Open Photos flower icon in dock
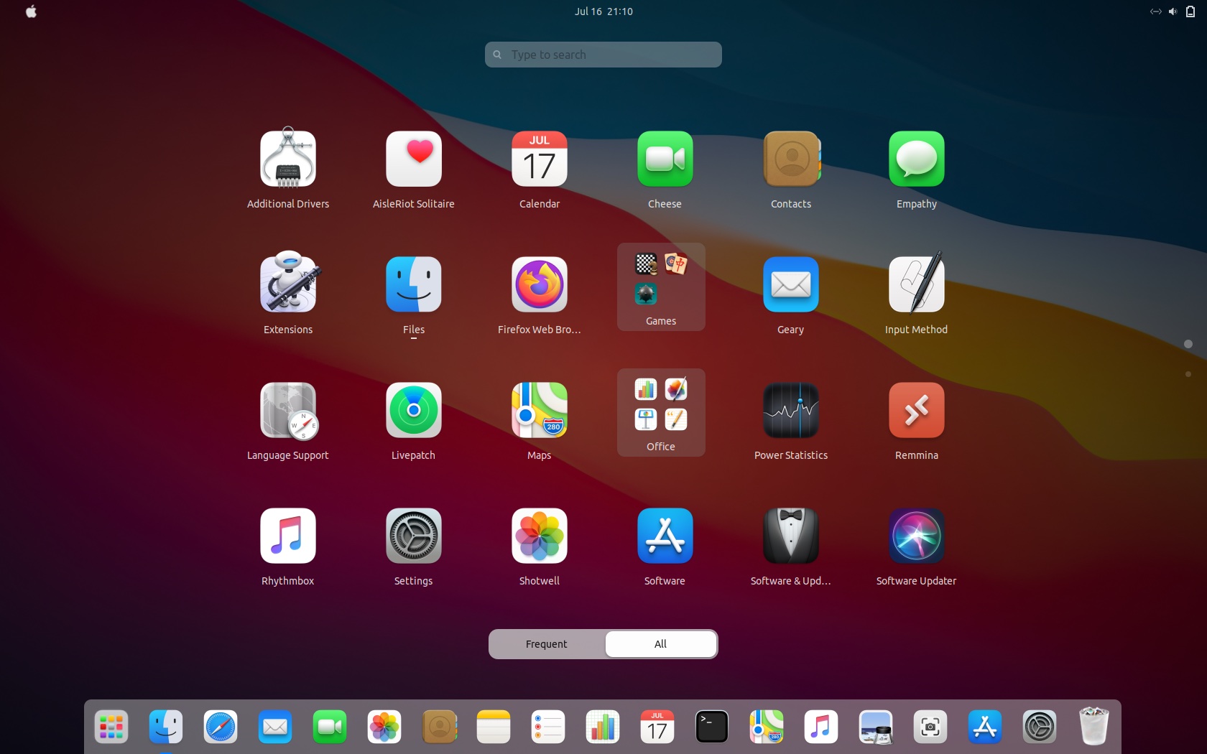The width and height of the screenshot is (1207, 754). point(384,727)
